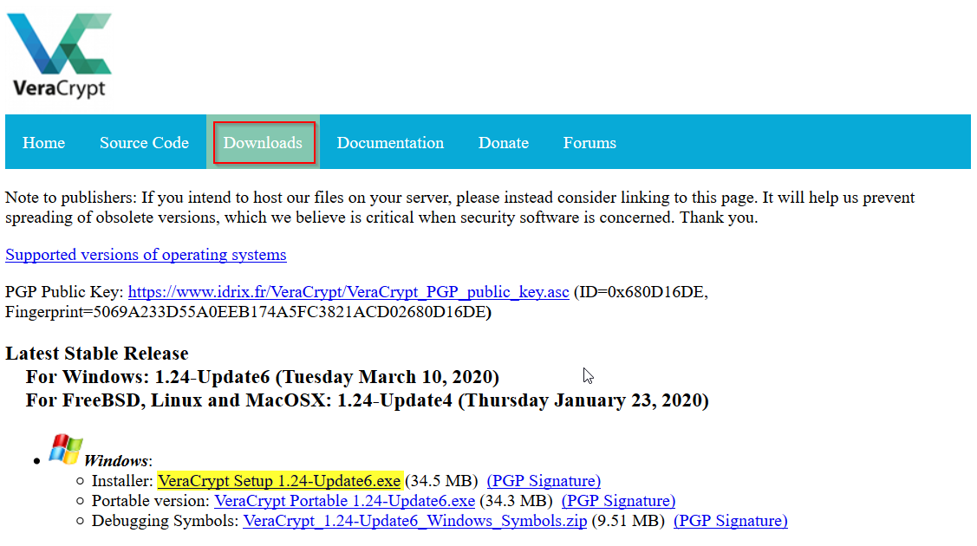Viewport: 977px width, 546px height.
Task: Click the VeraCrypt logo
Action: (x=57, y=55)
